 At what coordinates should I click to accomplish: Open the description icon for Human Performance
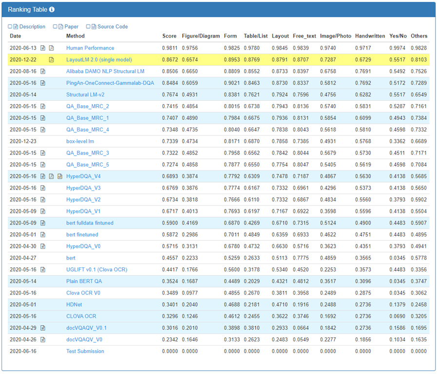[x=43, y=48]
